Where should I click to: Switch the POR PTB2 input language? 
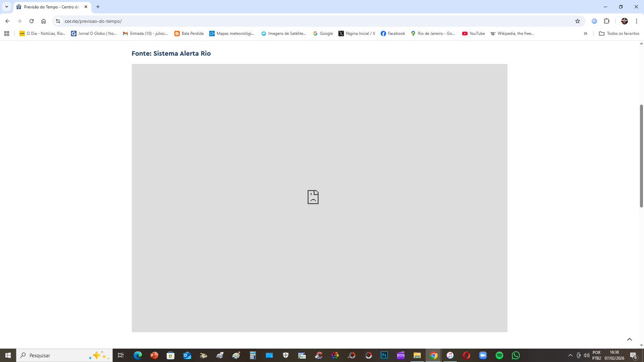pyautogui.click(x=596, y=355)
